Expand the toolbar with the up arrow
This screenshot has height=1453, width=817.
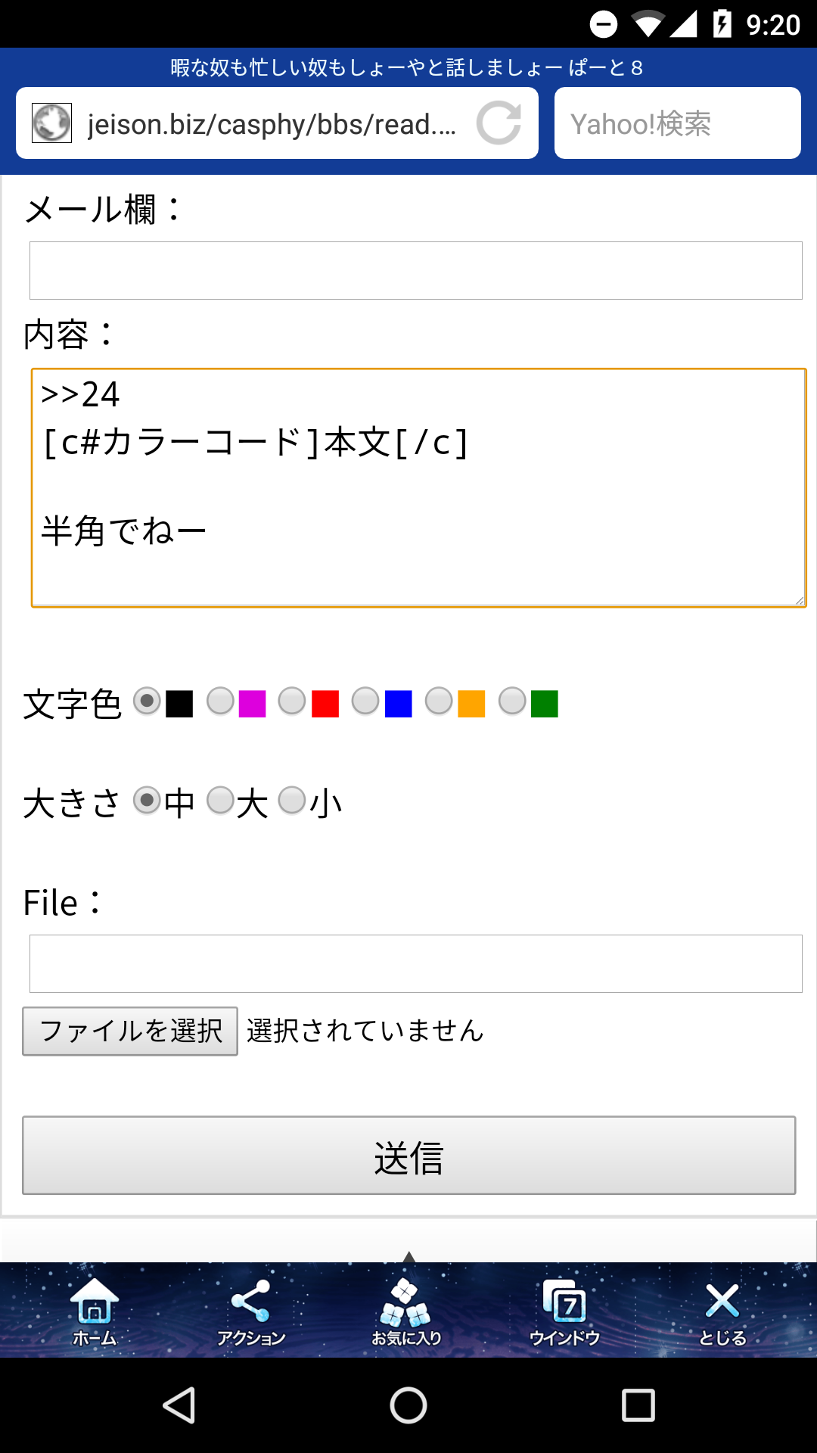pos(408,1256)
